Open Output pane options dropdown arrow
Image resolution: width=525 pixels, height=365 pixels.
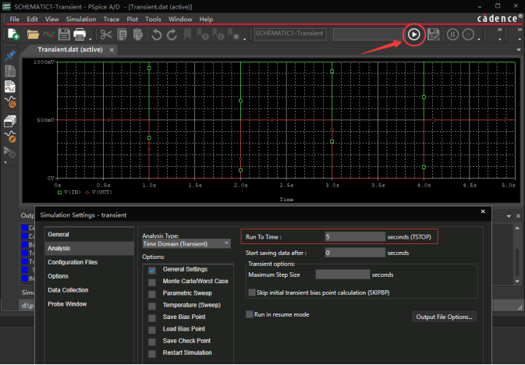tap(509, 216)
